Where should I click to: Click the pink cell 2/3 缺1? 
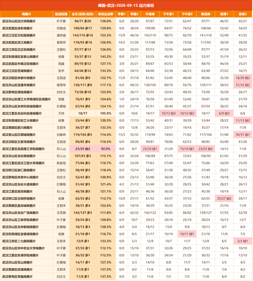pyautogui.click(x=243, y=241)
